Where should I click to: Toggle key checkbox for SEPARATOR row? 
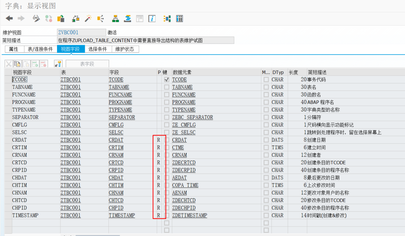[x=166, y=117]
